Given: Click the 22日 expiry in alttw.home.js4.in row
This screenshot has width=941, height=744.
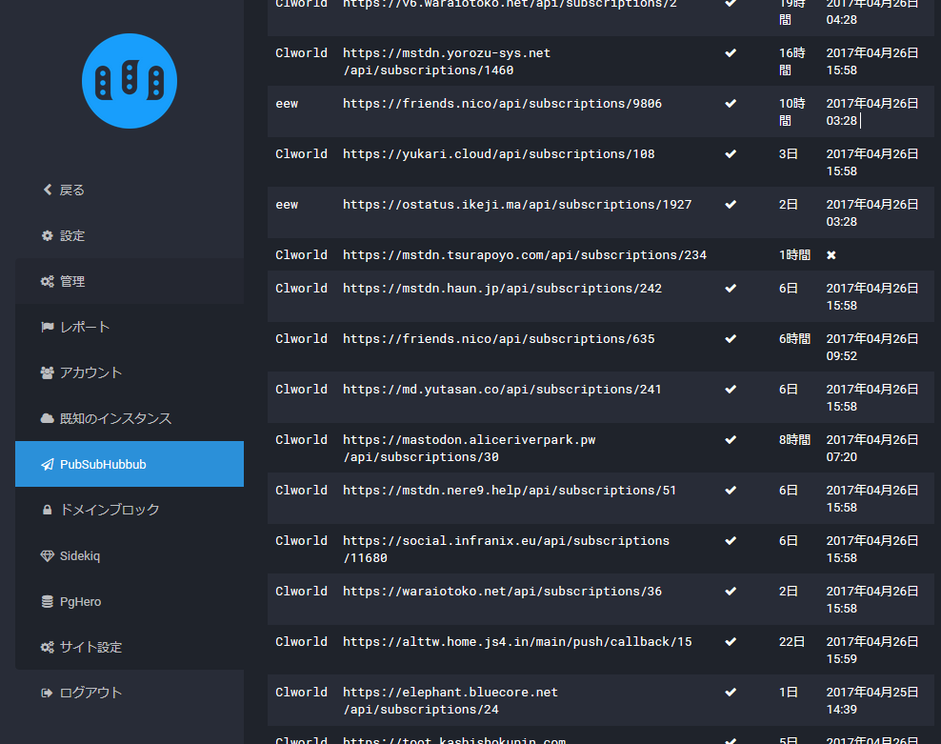Looking at the screenshot, I should 791,642.
